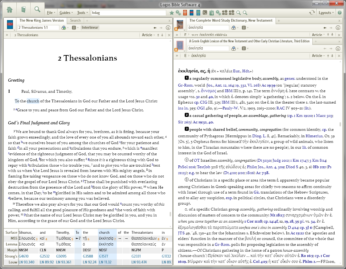This screenshot has width=346, height=269.
Task: Open the Article dropdown in NKJV panel
Action: pos(148,35)
